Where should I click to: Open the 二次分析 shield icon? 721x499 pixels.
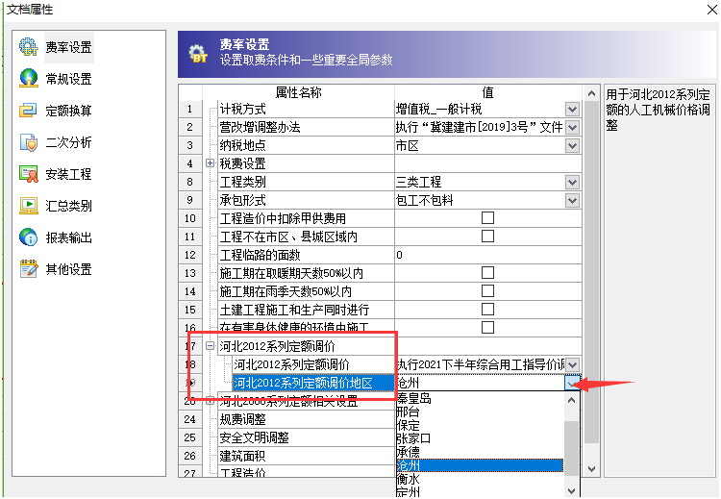[28, 142]
